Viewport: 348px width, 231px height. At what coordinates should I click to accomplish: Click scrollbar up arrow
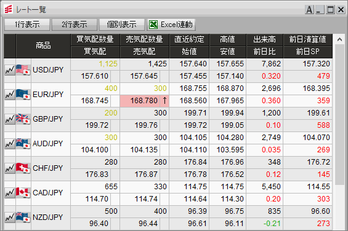pyautogui.click(x=339, y=39)
